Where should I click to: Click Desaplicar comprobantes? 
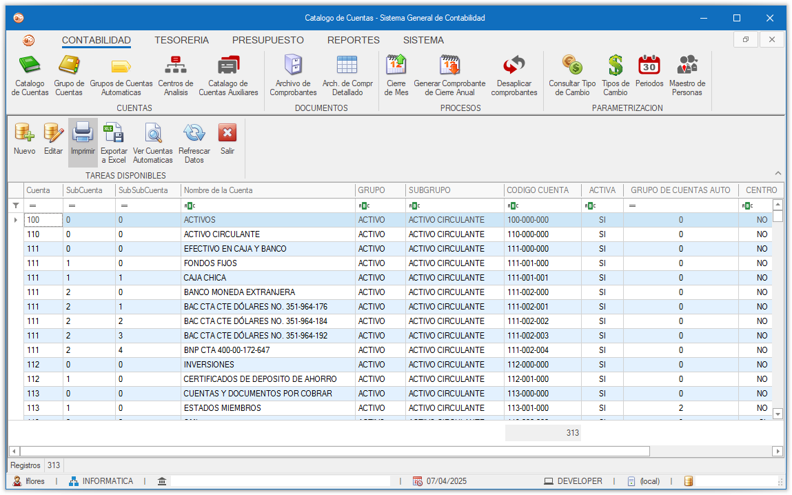tap(514, 75)
